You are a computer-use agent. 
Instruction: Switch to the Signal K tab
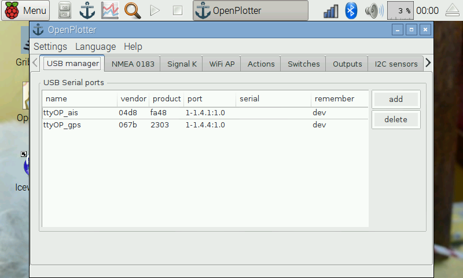[x=182, y=64]
